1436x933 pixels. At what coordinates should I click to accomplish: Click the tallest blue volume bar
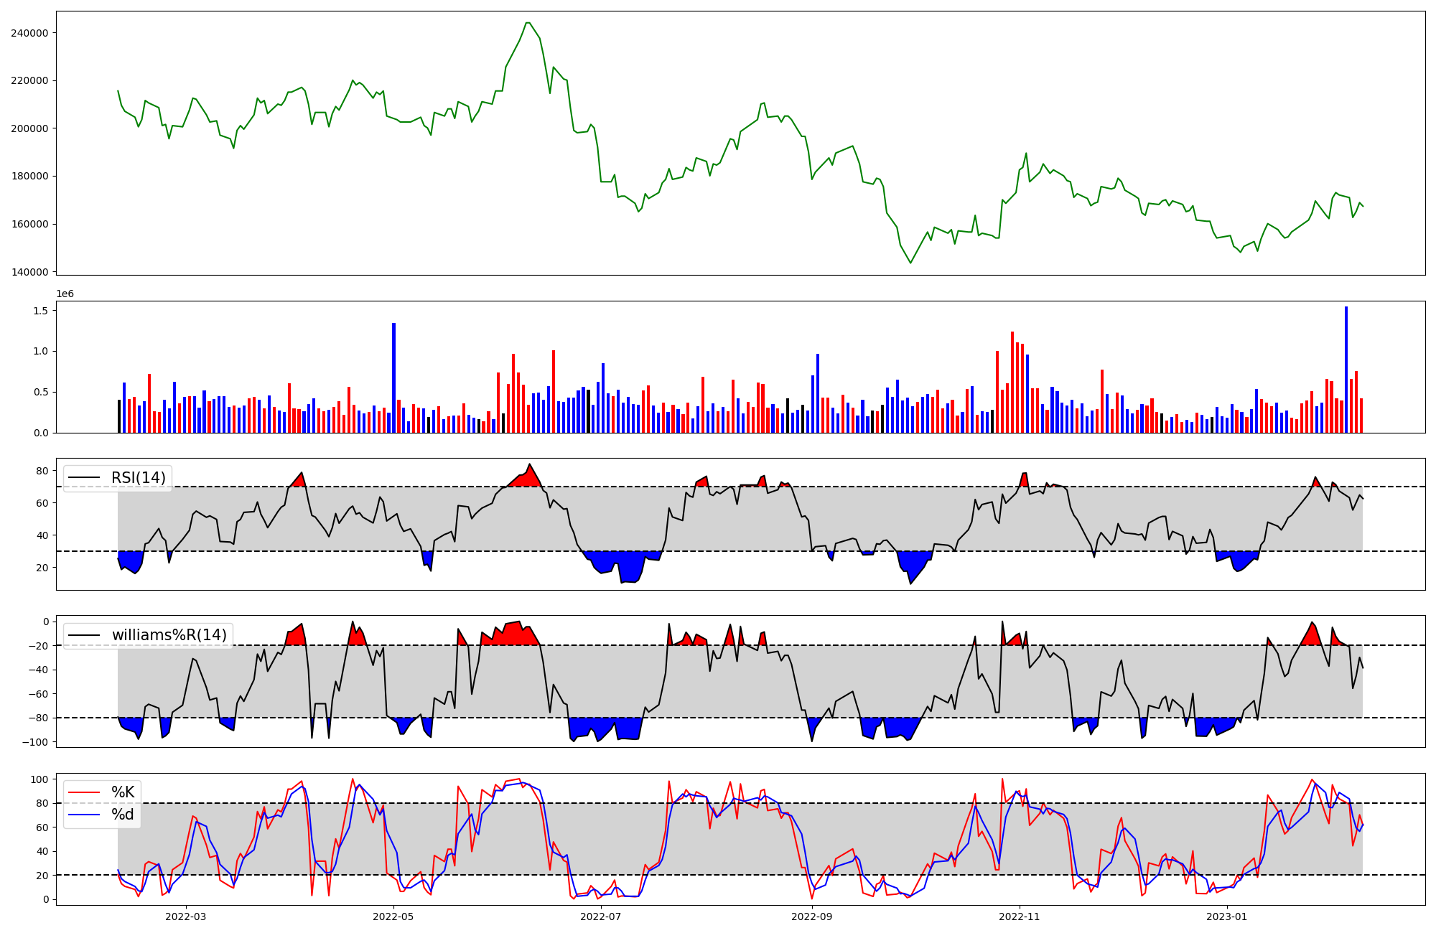tap(1346, 370)
